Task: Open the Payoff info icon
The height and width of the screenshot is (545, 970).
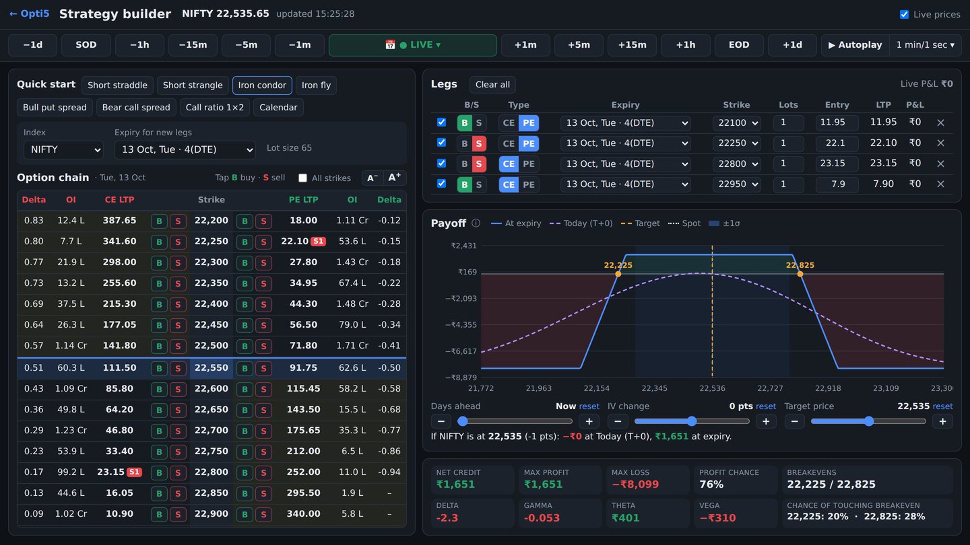Action: point(476,223)
